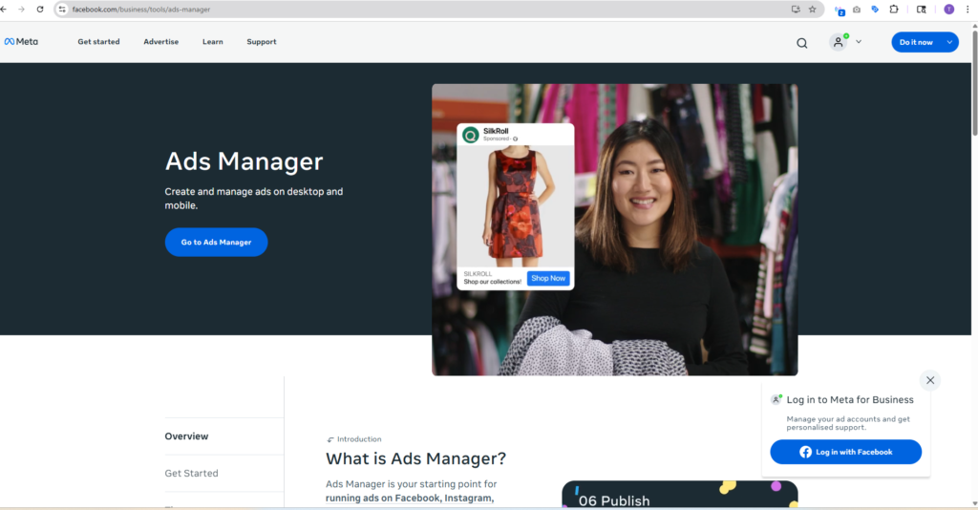Click the scrollbar up arrow
This screenshot has height=510, width=978.
tap(974, 26)
